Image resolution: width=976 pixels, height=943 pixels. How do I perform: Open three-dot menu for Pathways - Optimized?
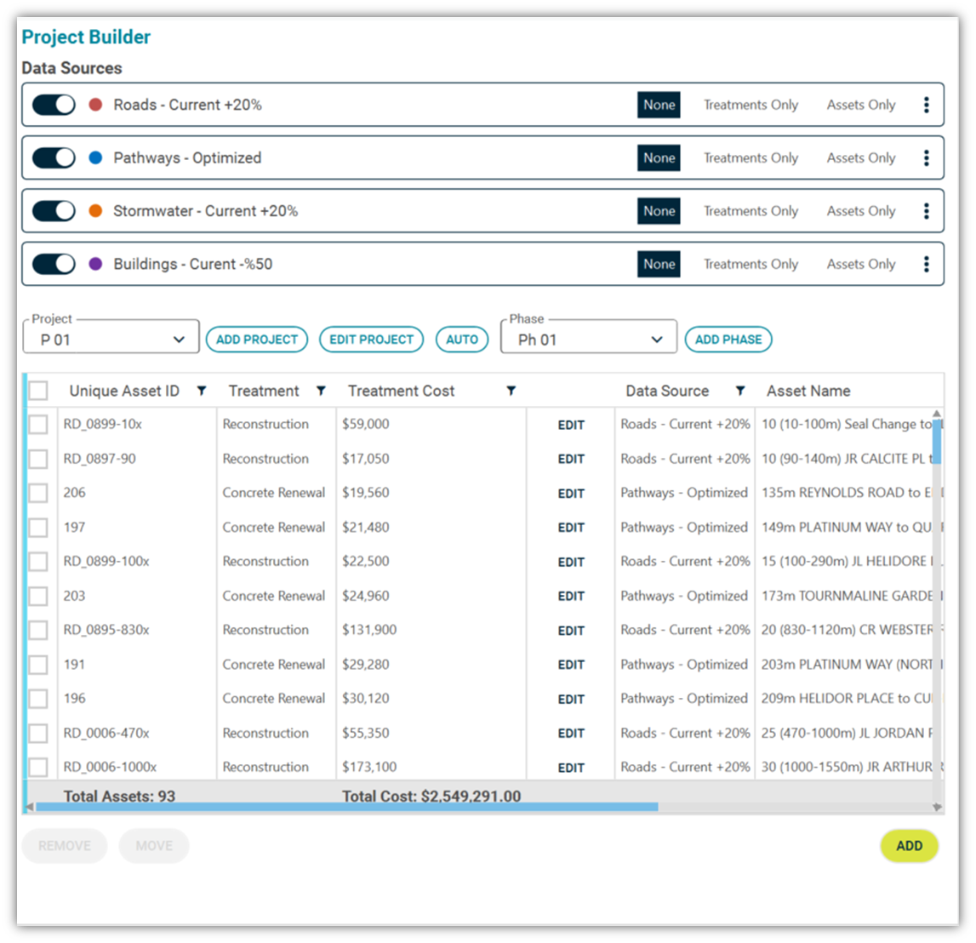click(926, 157)
